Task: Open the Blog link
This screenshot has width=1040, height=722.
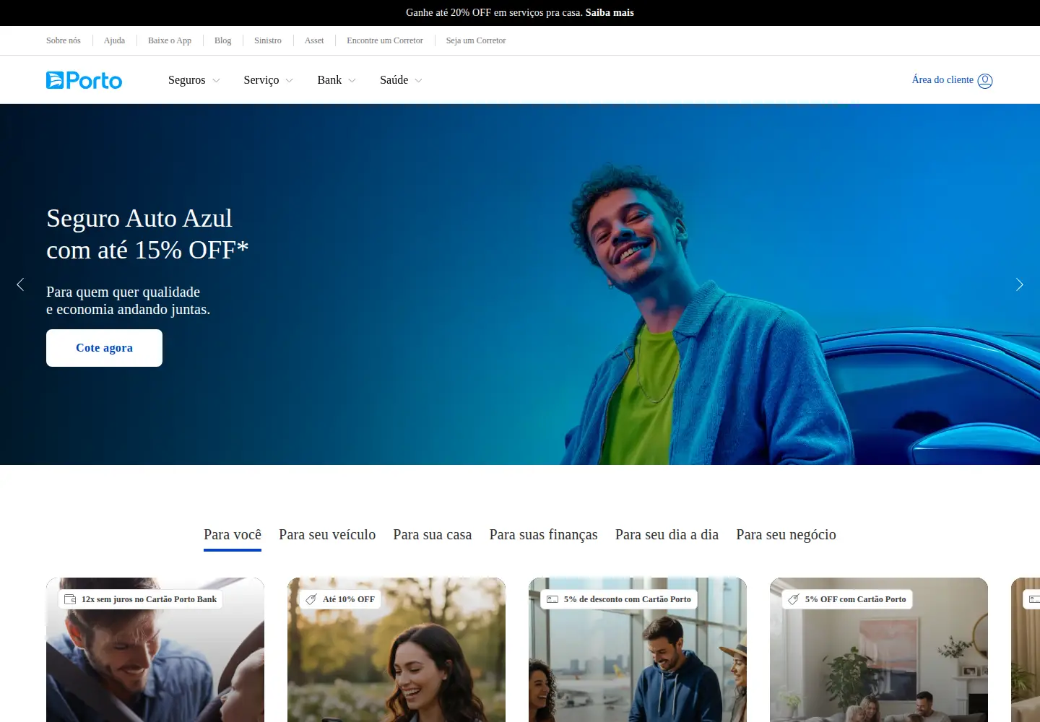Action: coord(222,40)
